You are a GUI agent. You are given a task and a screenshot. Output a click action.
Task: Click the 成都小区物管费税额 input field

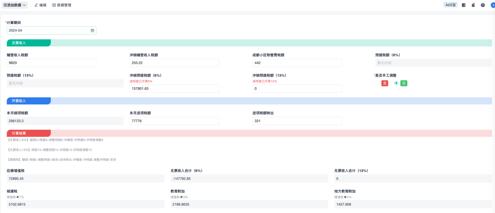pyautogui.click(x=297, y=63)
